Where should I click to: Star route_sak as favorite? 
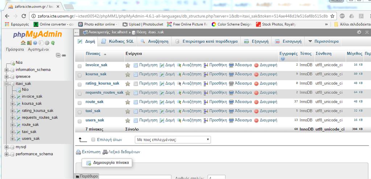click(128, 102)
